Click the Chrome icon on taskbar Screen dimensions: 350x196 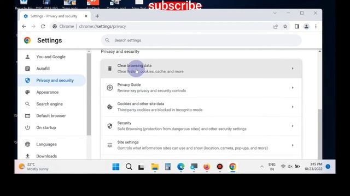click(x=232, y=167)
